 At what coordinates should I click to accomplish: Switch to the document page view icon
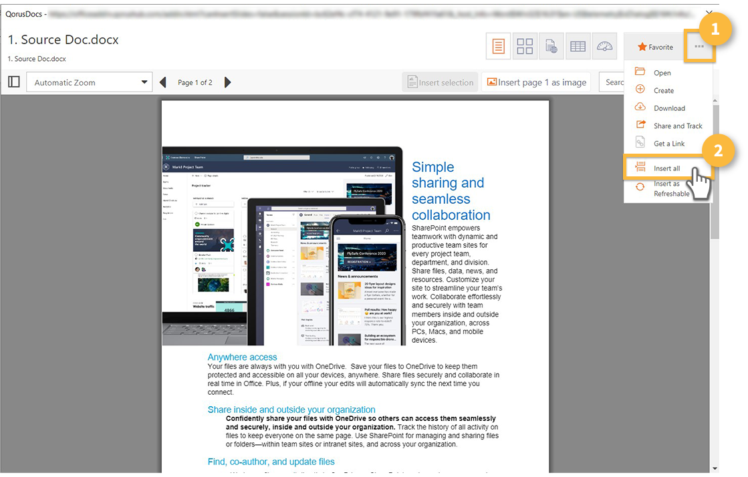click(499, 46)
